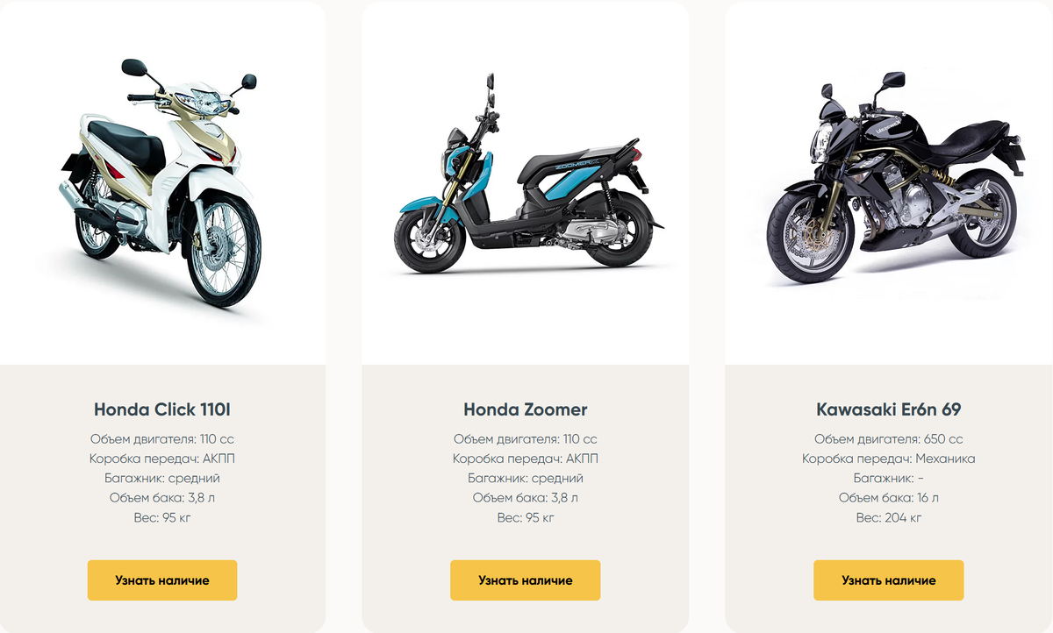Click 'Объем двигателя: 110 сс' on Honda Click card
The width and height of the screenshot is (1053, 633).
point(162,439)
